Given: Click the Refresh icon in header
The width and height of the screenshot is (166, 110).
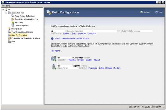Looking at the screenshot, I should point(142,12).
